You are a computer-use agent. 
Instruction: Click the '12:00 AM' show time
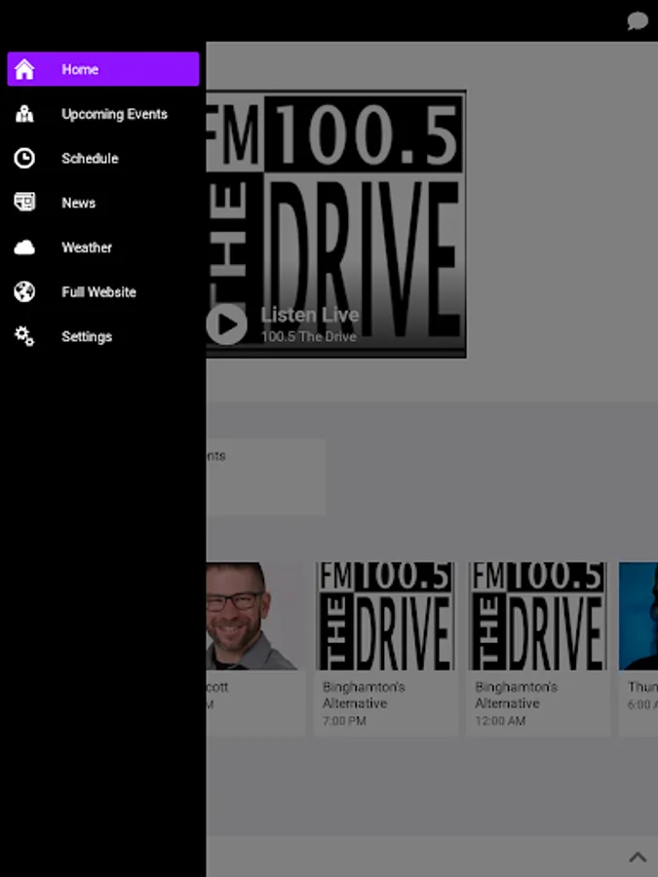click(x=500, y=721)
